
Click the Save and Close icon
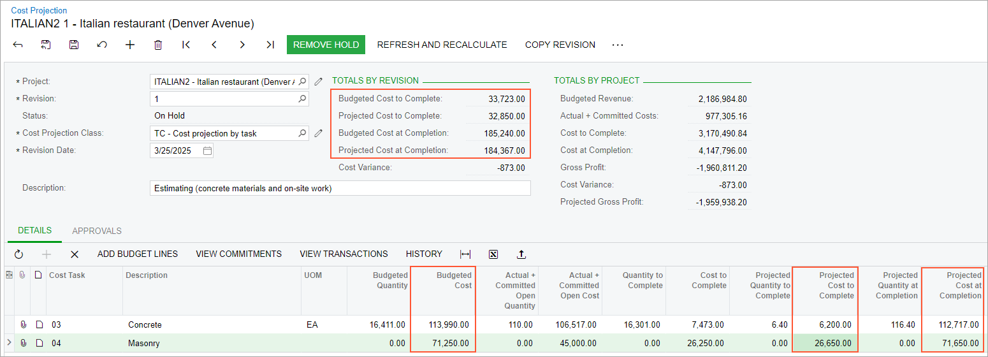point(46,45)
